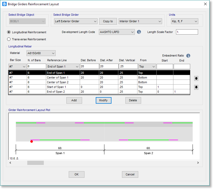Image resolution: width=213 pixels, height=189 pixels.
Task: Click the horizontal scrollbar thumb under plot
Action: click(35, 163)
